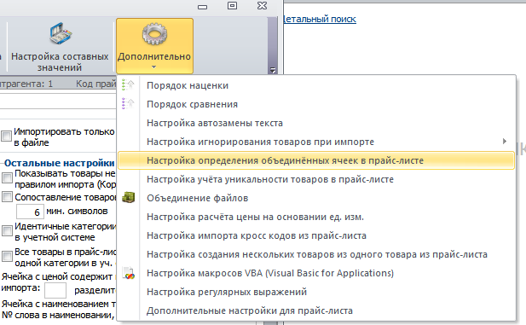Enable Все товары в прайс-листе checkbox
Screen dimensions: 526x325
pyautogui.click(x=7, y=256)
